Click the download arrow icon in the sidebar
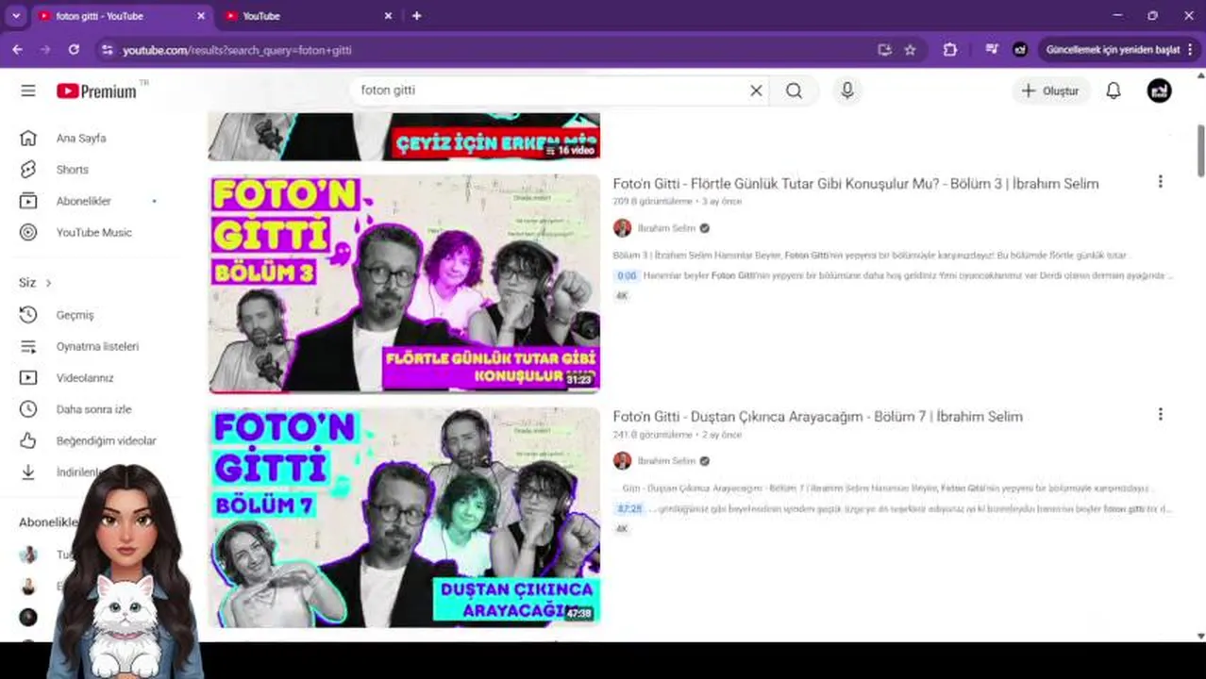Screen dimensions: 1206x679 pyautogui.click(x=28, y=472)
